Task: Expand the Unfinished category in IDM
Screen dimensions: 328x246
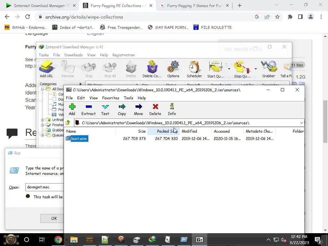Action: click(x=43, y=120)
